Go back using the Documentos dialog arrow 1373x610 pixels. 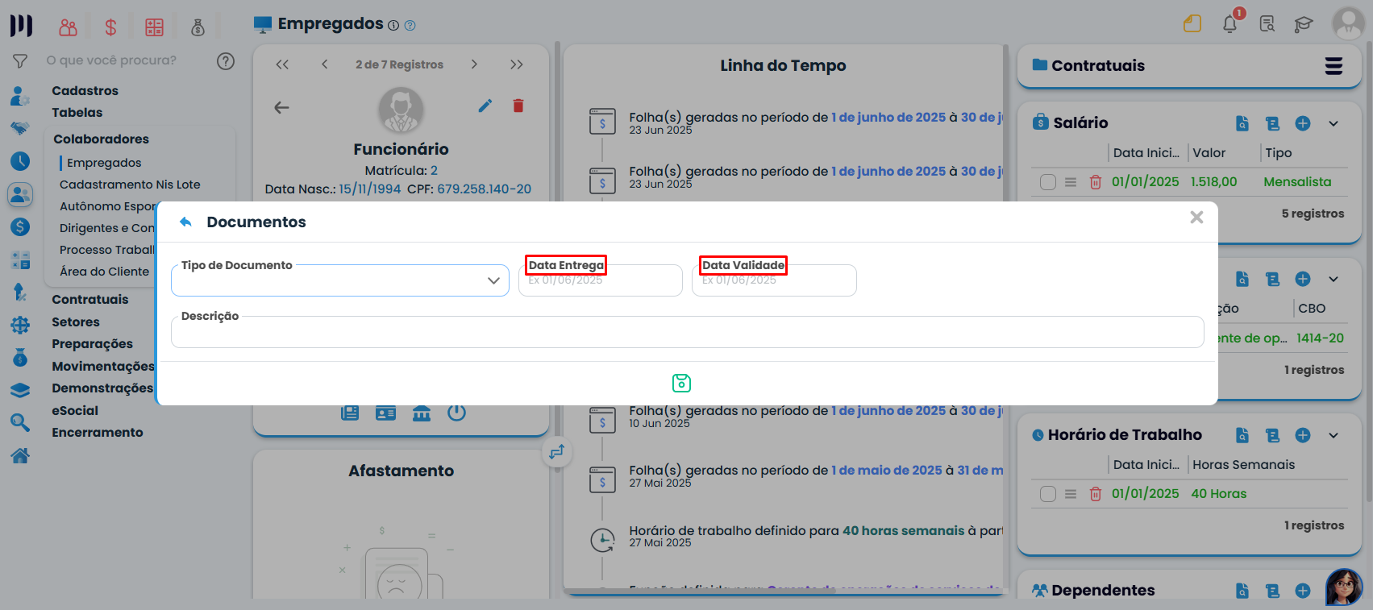[186, 222]
